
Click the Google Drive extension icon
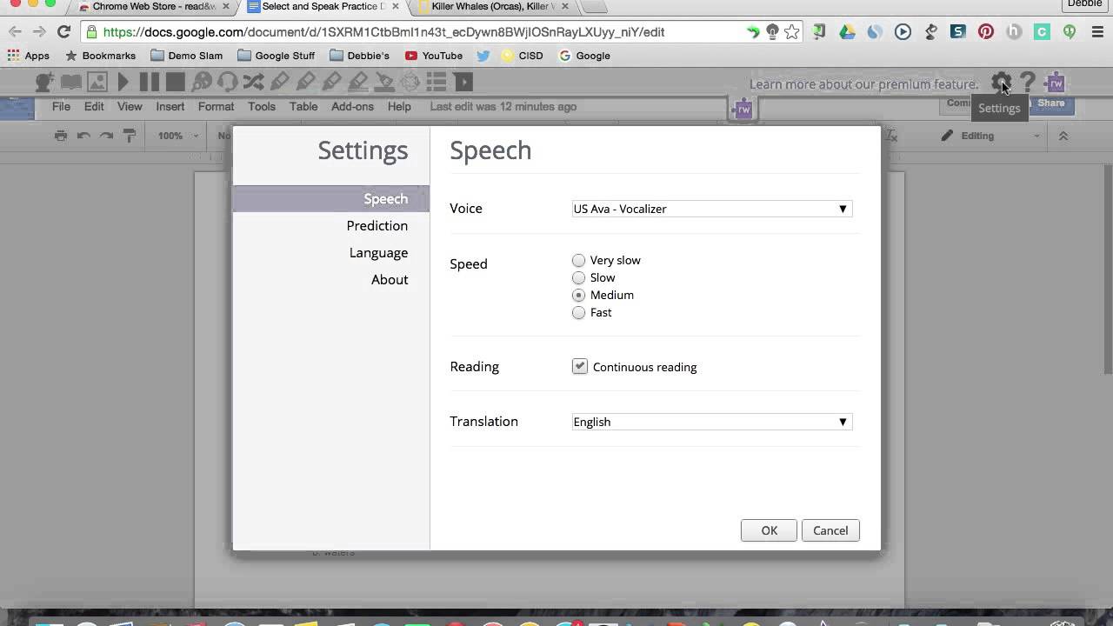pyautogui.click(x=847, y=32)
